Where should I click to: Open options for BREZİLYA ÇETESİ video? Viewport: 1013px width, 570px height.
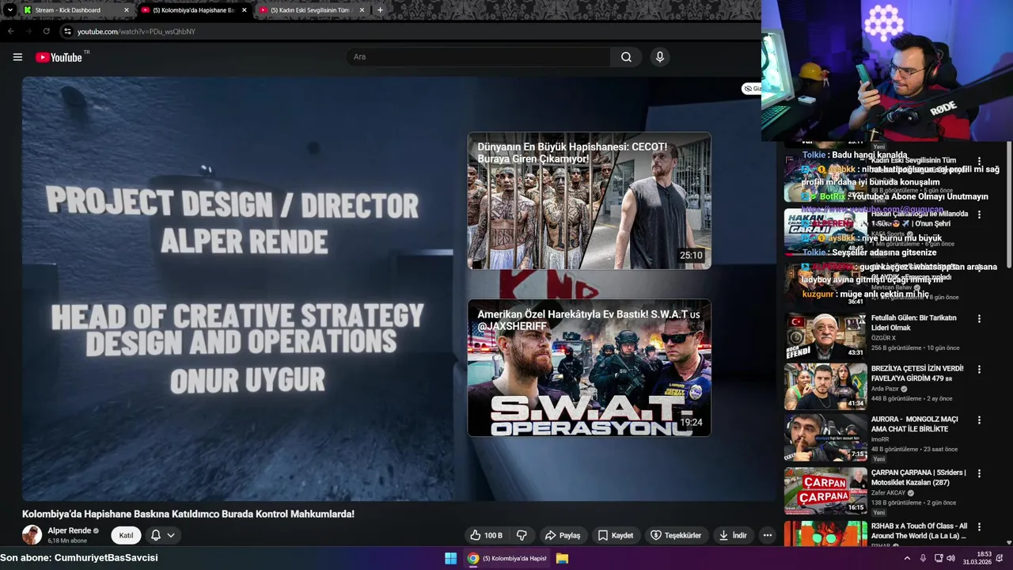pos(979,370)
